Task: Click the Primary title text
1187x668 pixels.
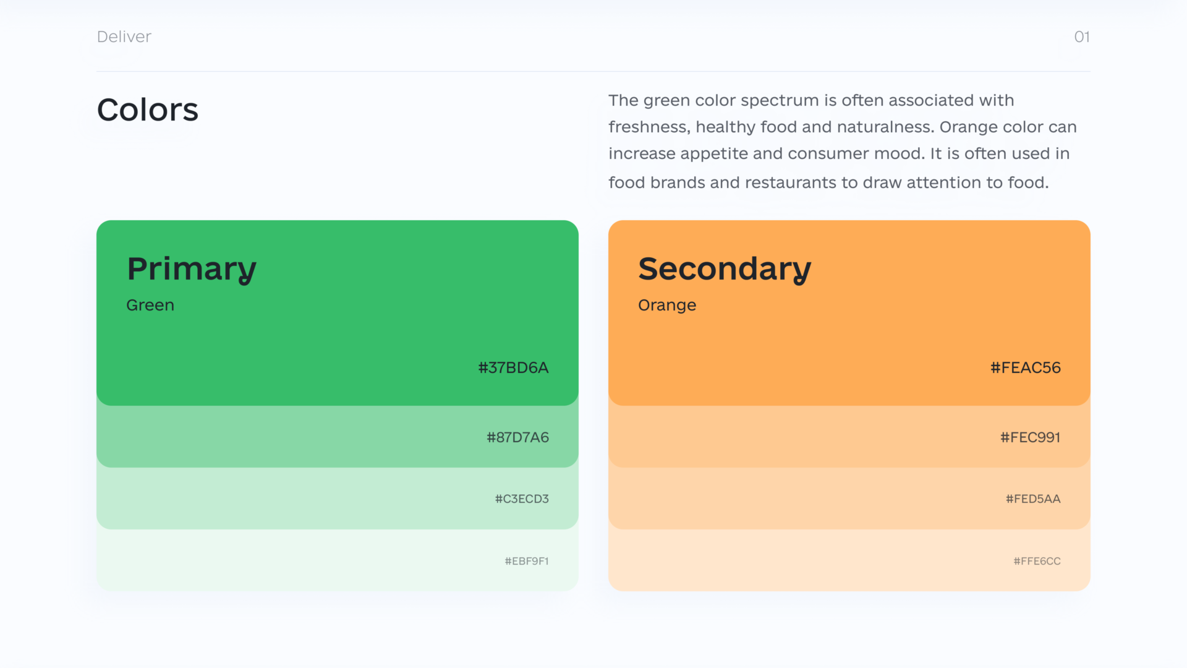Action: tap(192, 269)
